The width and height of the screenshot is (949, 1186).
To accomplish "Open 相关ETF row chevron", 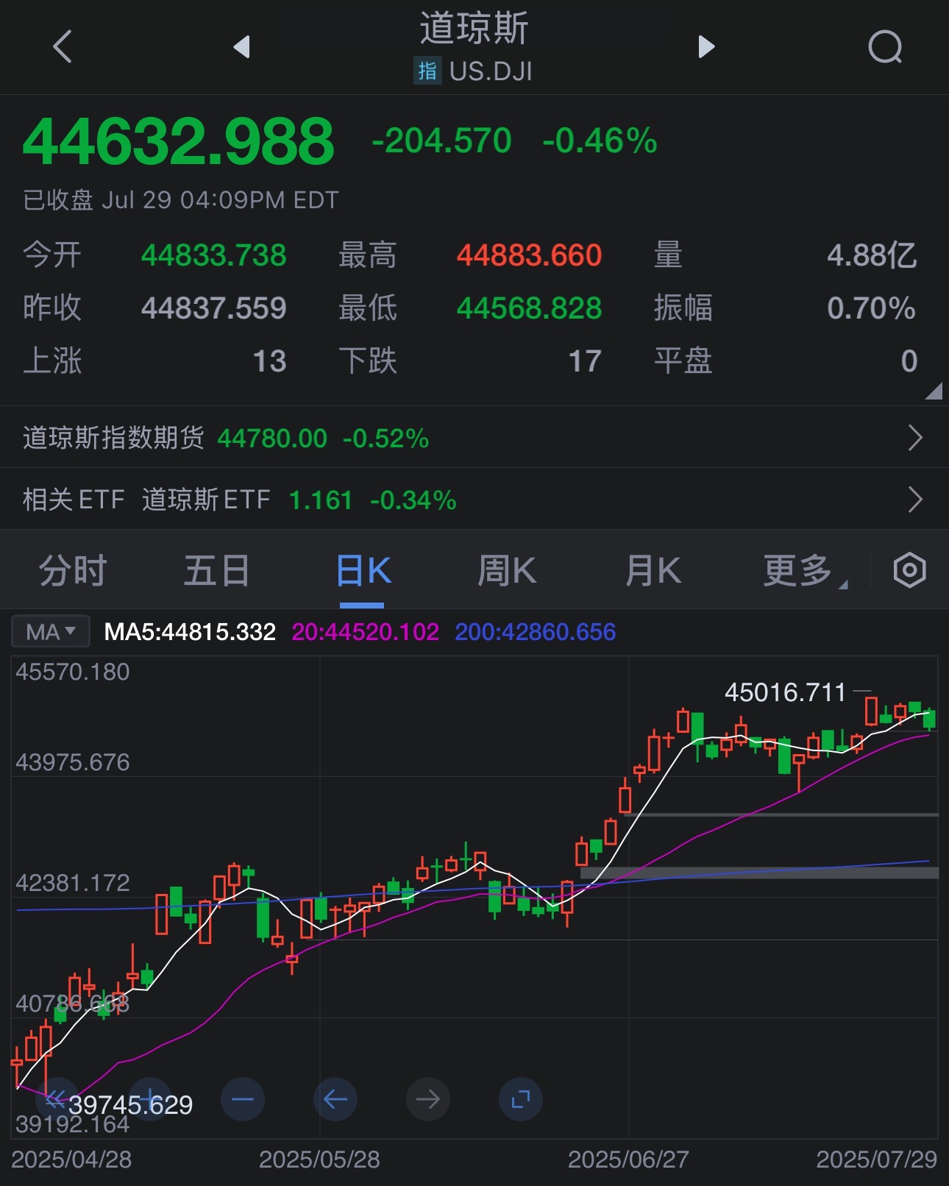I will 915,500.
